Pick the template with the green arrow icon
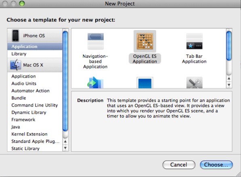The image size is (241, 177). [x=95, y=82]
